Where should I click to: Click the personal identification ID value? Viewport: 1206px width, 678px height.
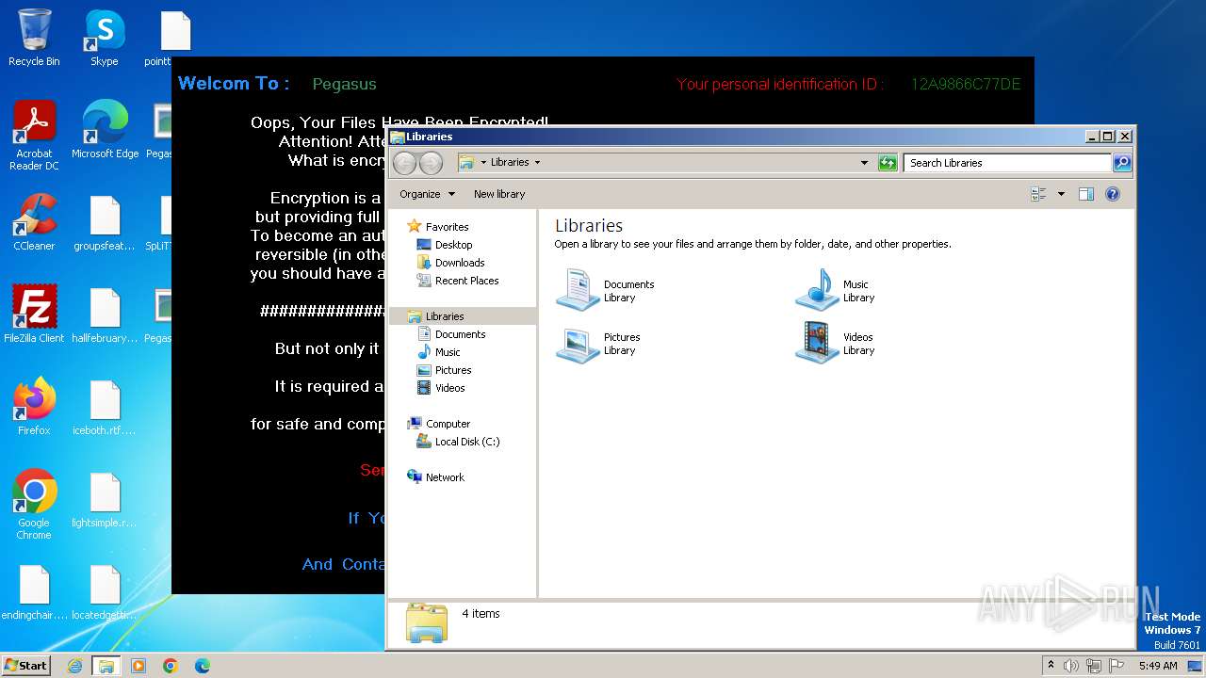pyautogui.click(x=966, y=84)
